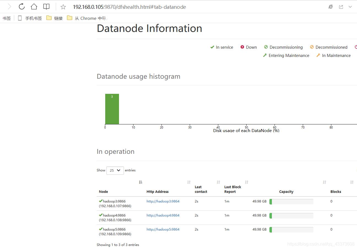Viewport: 357px width, 249px height.
Task: Click the Entering Maintenance wrench icon
Action: pos(265,55)
